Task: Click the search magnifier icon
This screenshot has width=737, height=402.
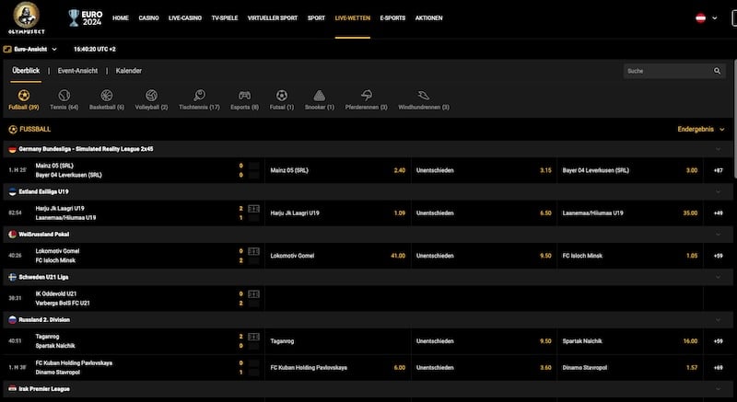Action: 718,71
